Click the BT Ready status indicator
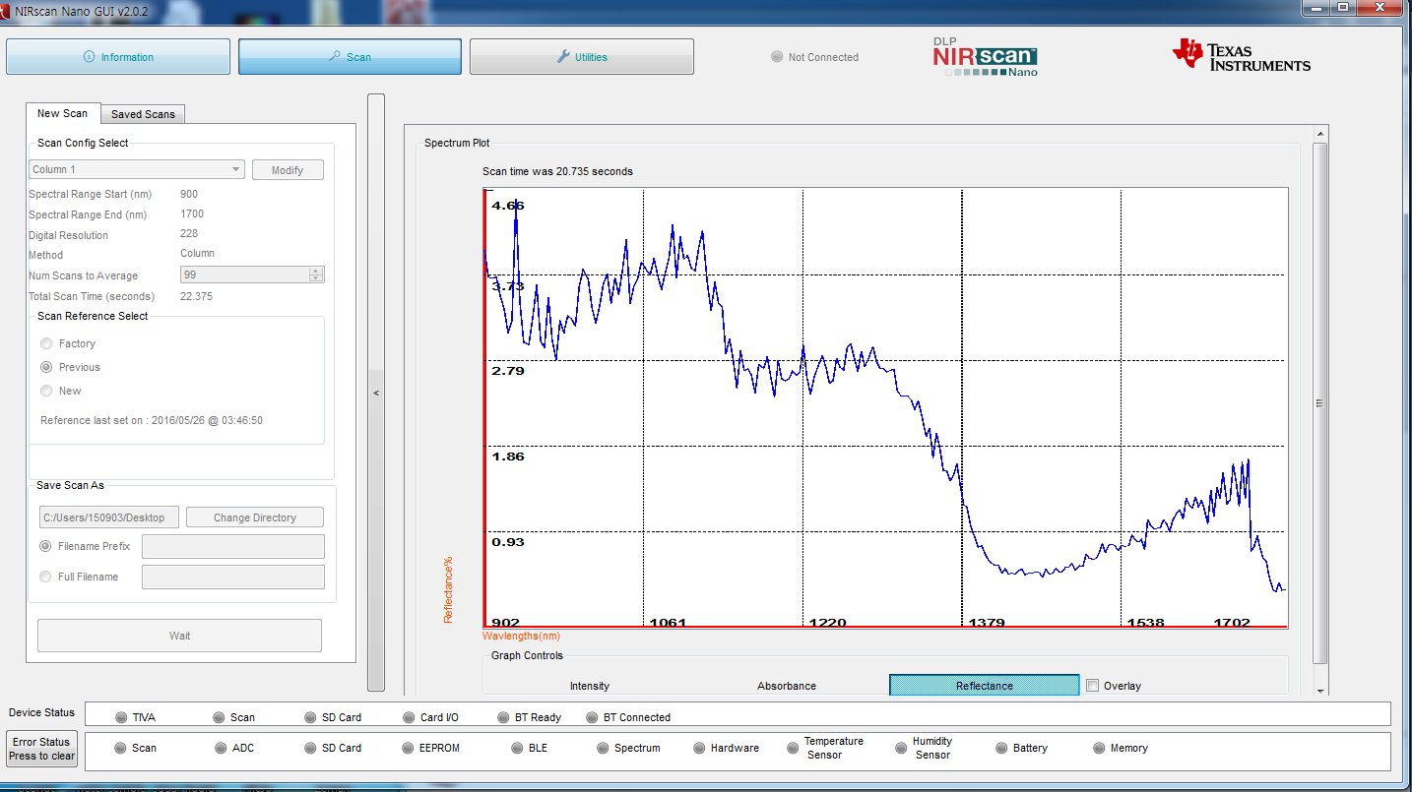This screenshot has height=792, width=1412. click(x=503, y=717)
